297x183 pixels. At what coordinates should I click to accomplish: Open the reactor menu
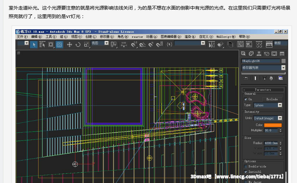137,37
